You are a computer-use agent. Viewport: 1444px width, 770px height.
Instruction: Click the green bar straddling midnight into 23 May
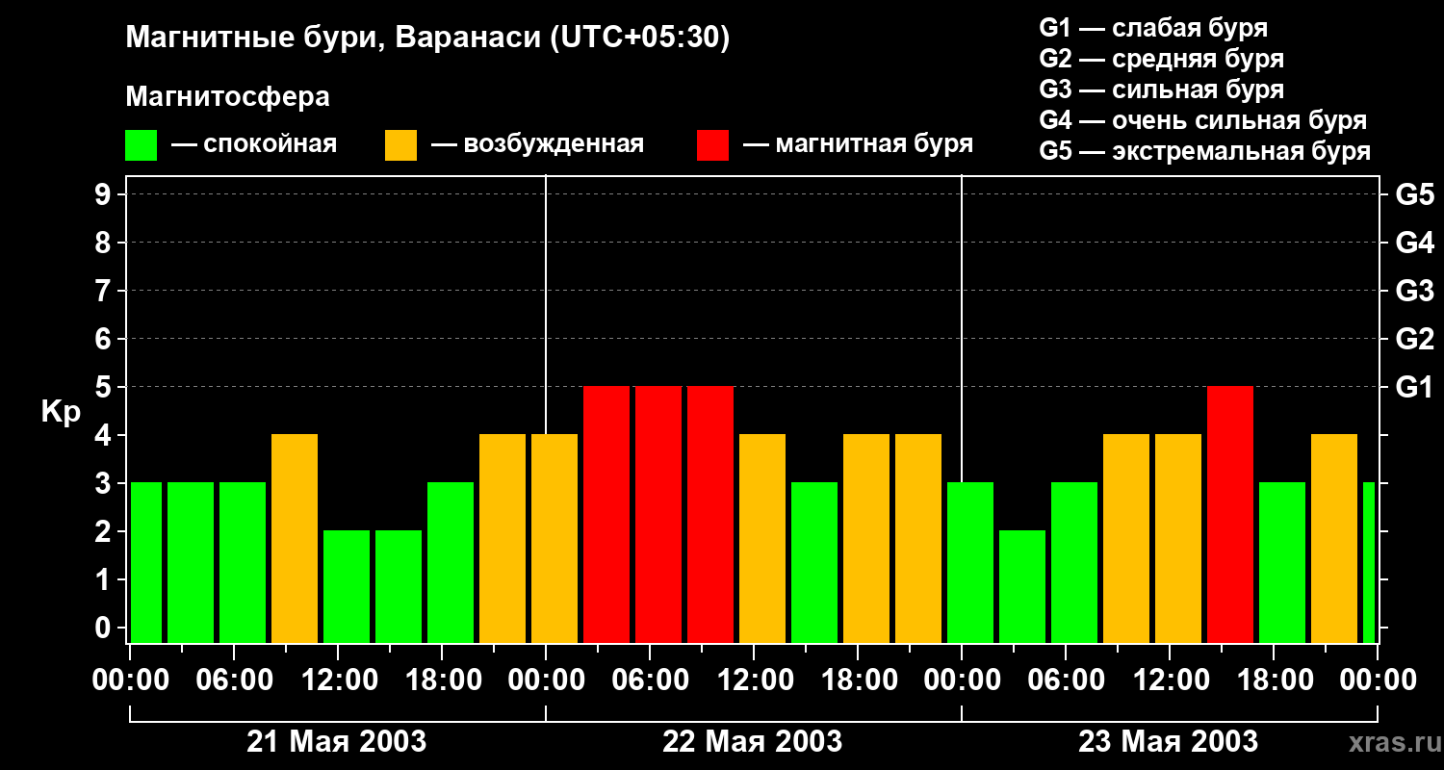point(970,562)
